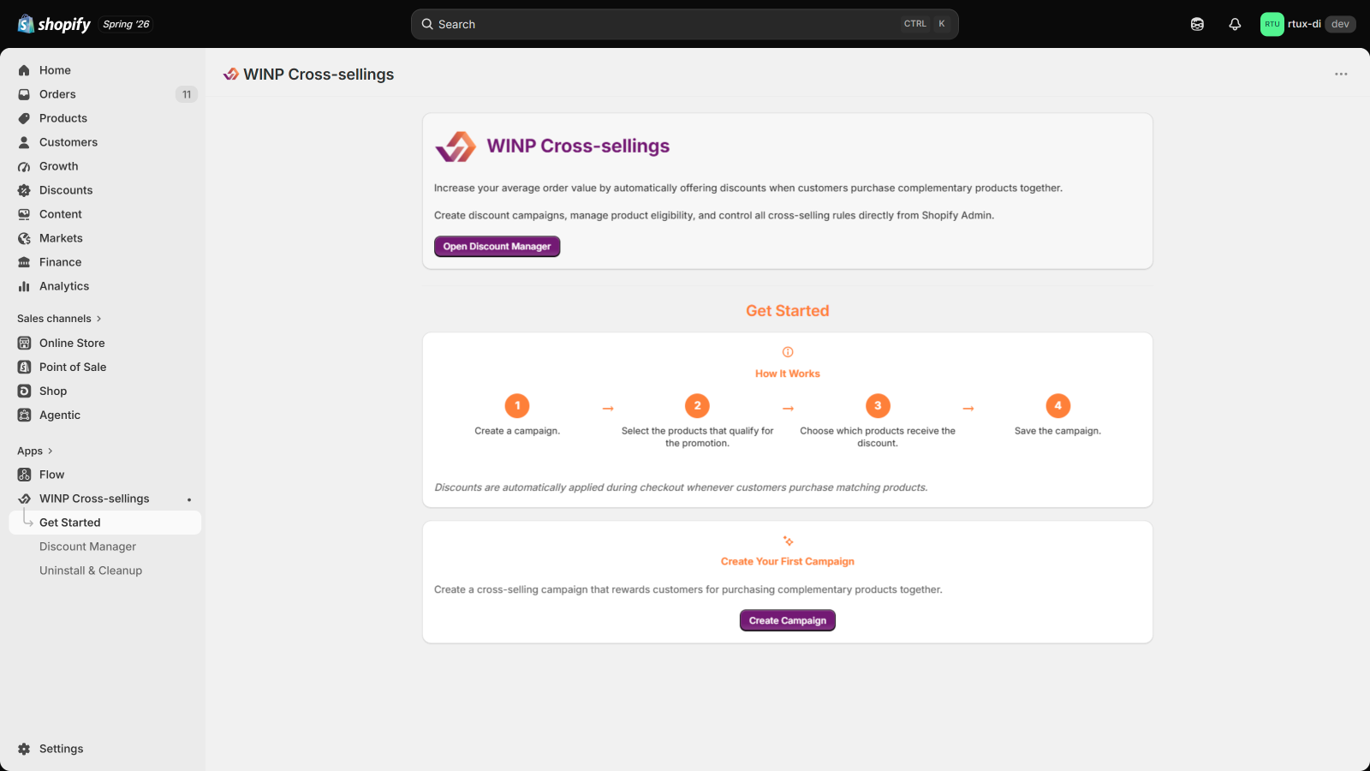Open Finance from the sidebar
The height and width of the screenshot is (771, 1370).
[61, 262]
